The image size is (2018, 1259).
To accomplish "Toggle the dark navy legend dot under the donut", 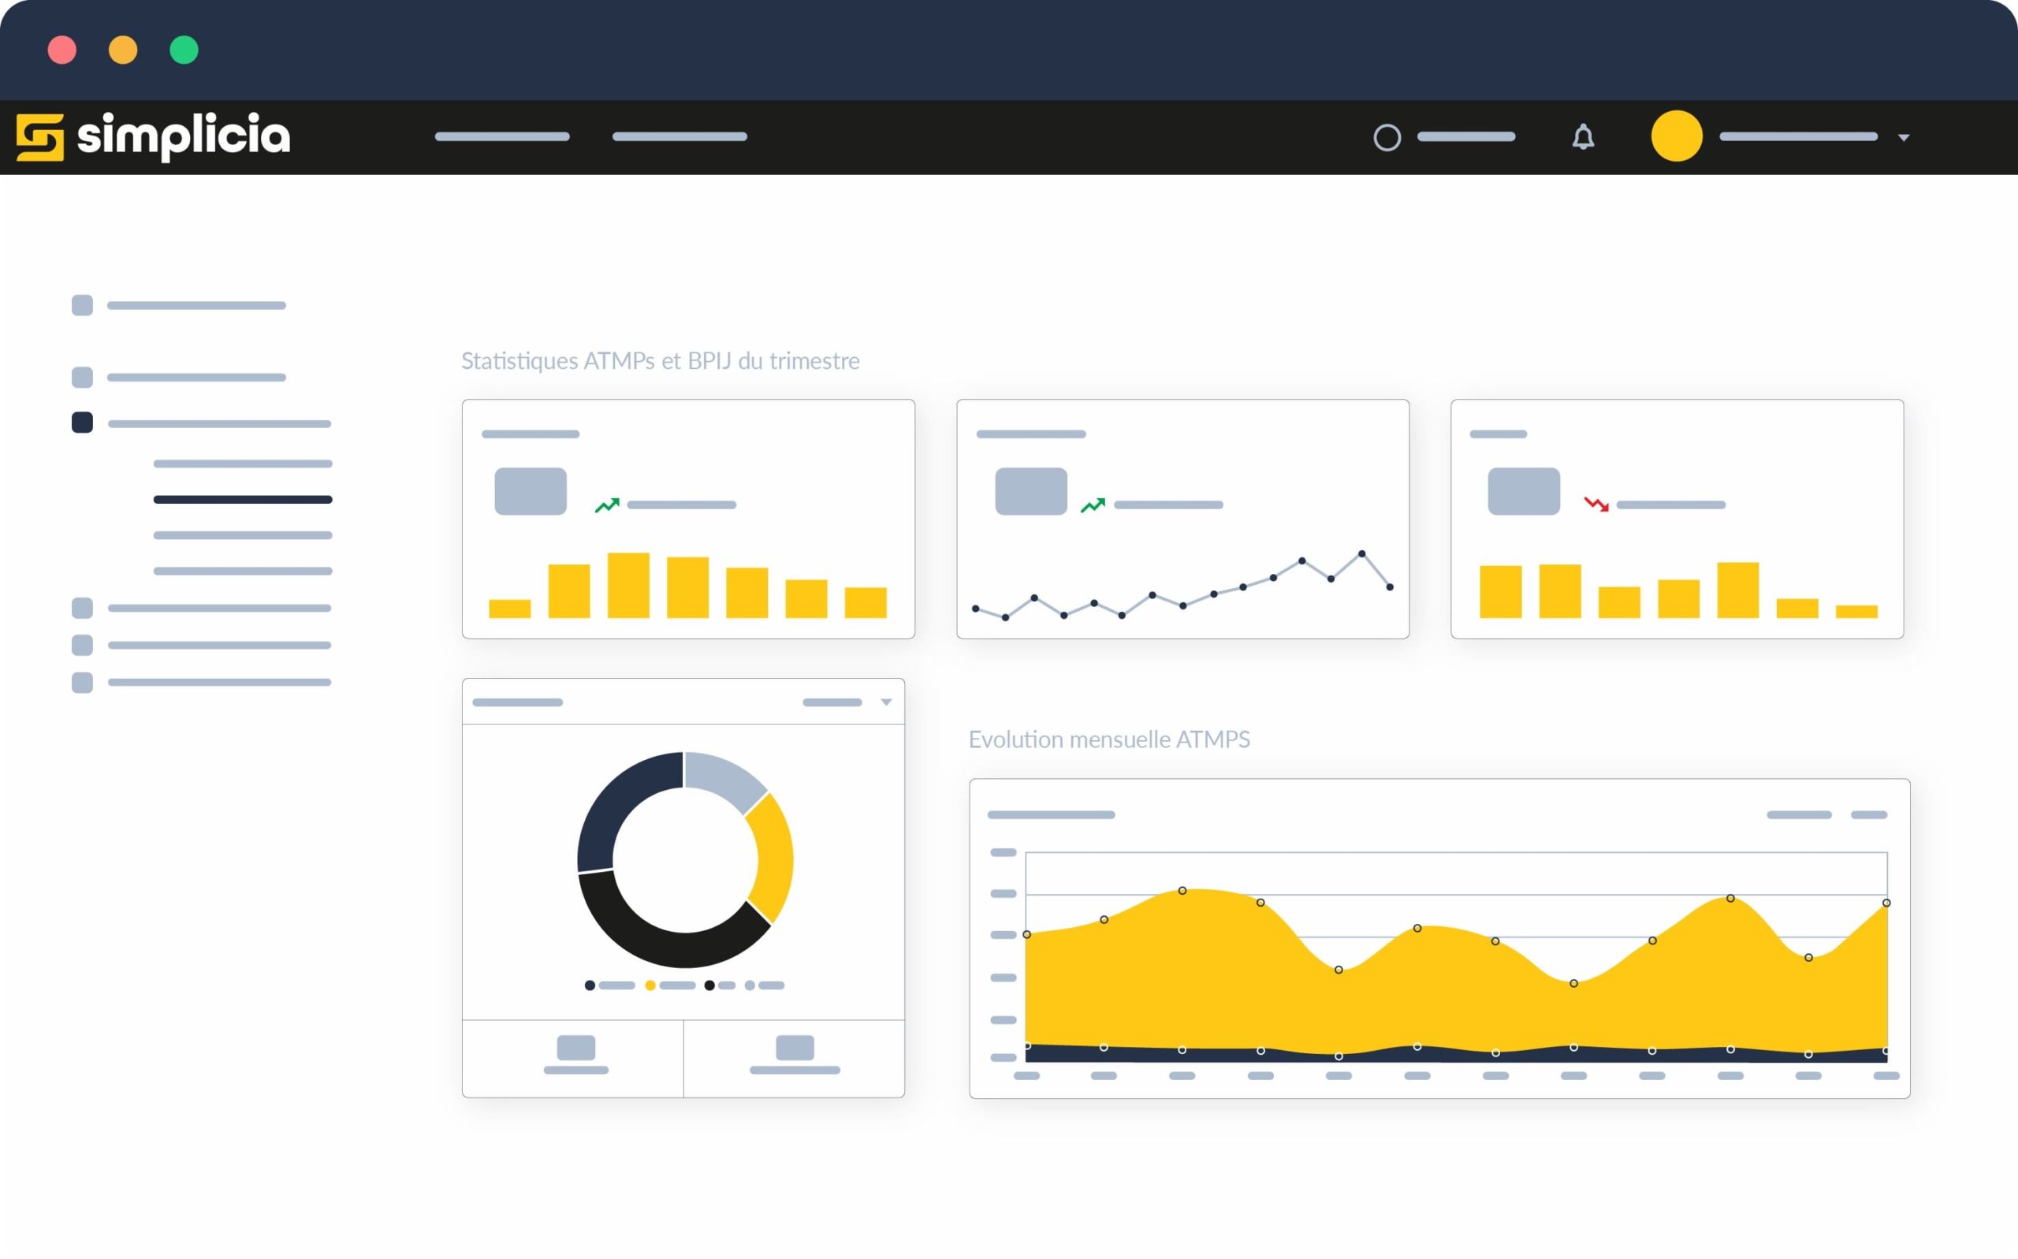I will tap(590, 985).
